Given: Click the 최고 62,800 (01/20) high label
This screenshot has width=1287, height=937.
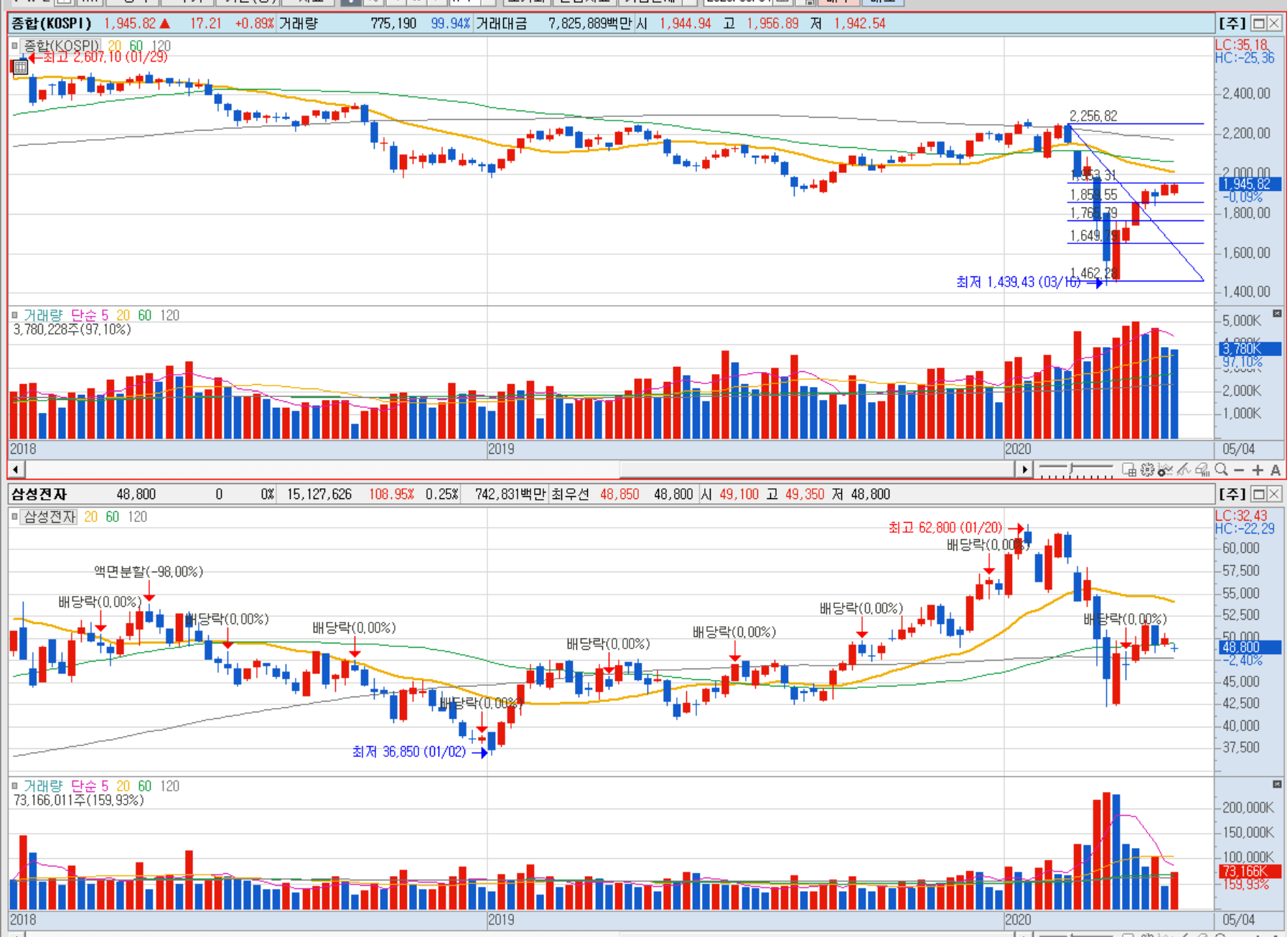Looking at the screenshot, I should pos(945,528).
